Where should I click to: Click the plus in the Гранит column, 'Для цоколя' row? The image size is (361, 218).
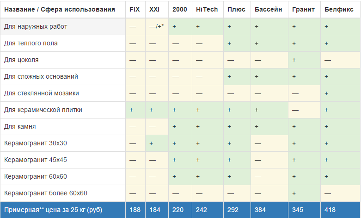click(x=294, y=60)
